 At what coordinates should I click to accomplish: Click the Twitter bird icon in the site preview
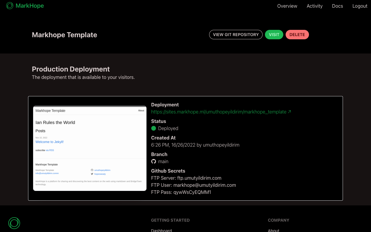pyautogui.click(x=92, y=174)
